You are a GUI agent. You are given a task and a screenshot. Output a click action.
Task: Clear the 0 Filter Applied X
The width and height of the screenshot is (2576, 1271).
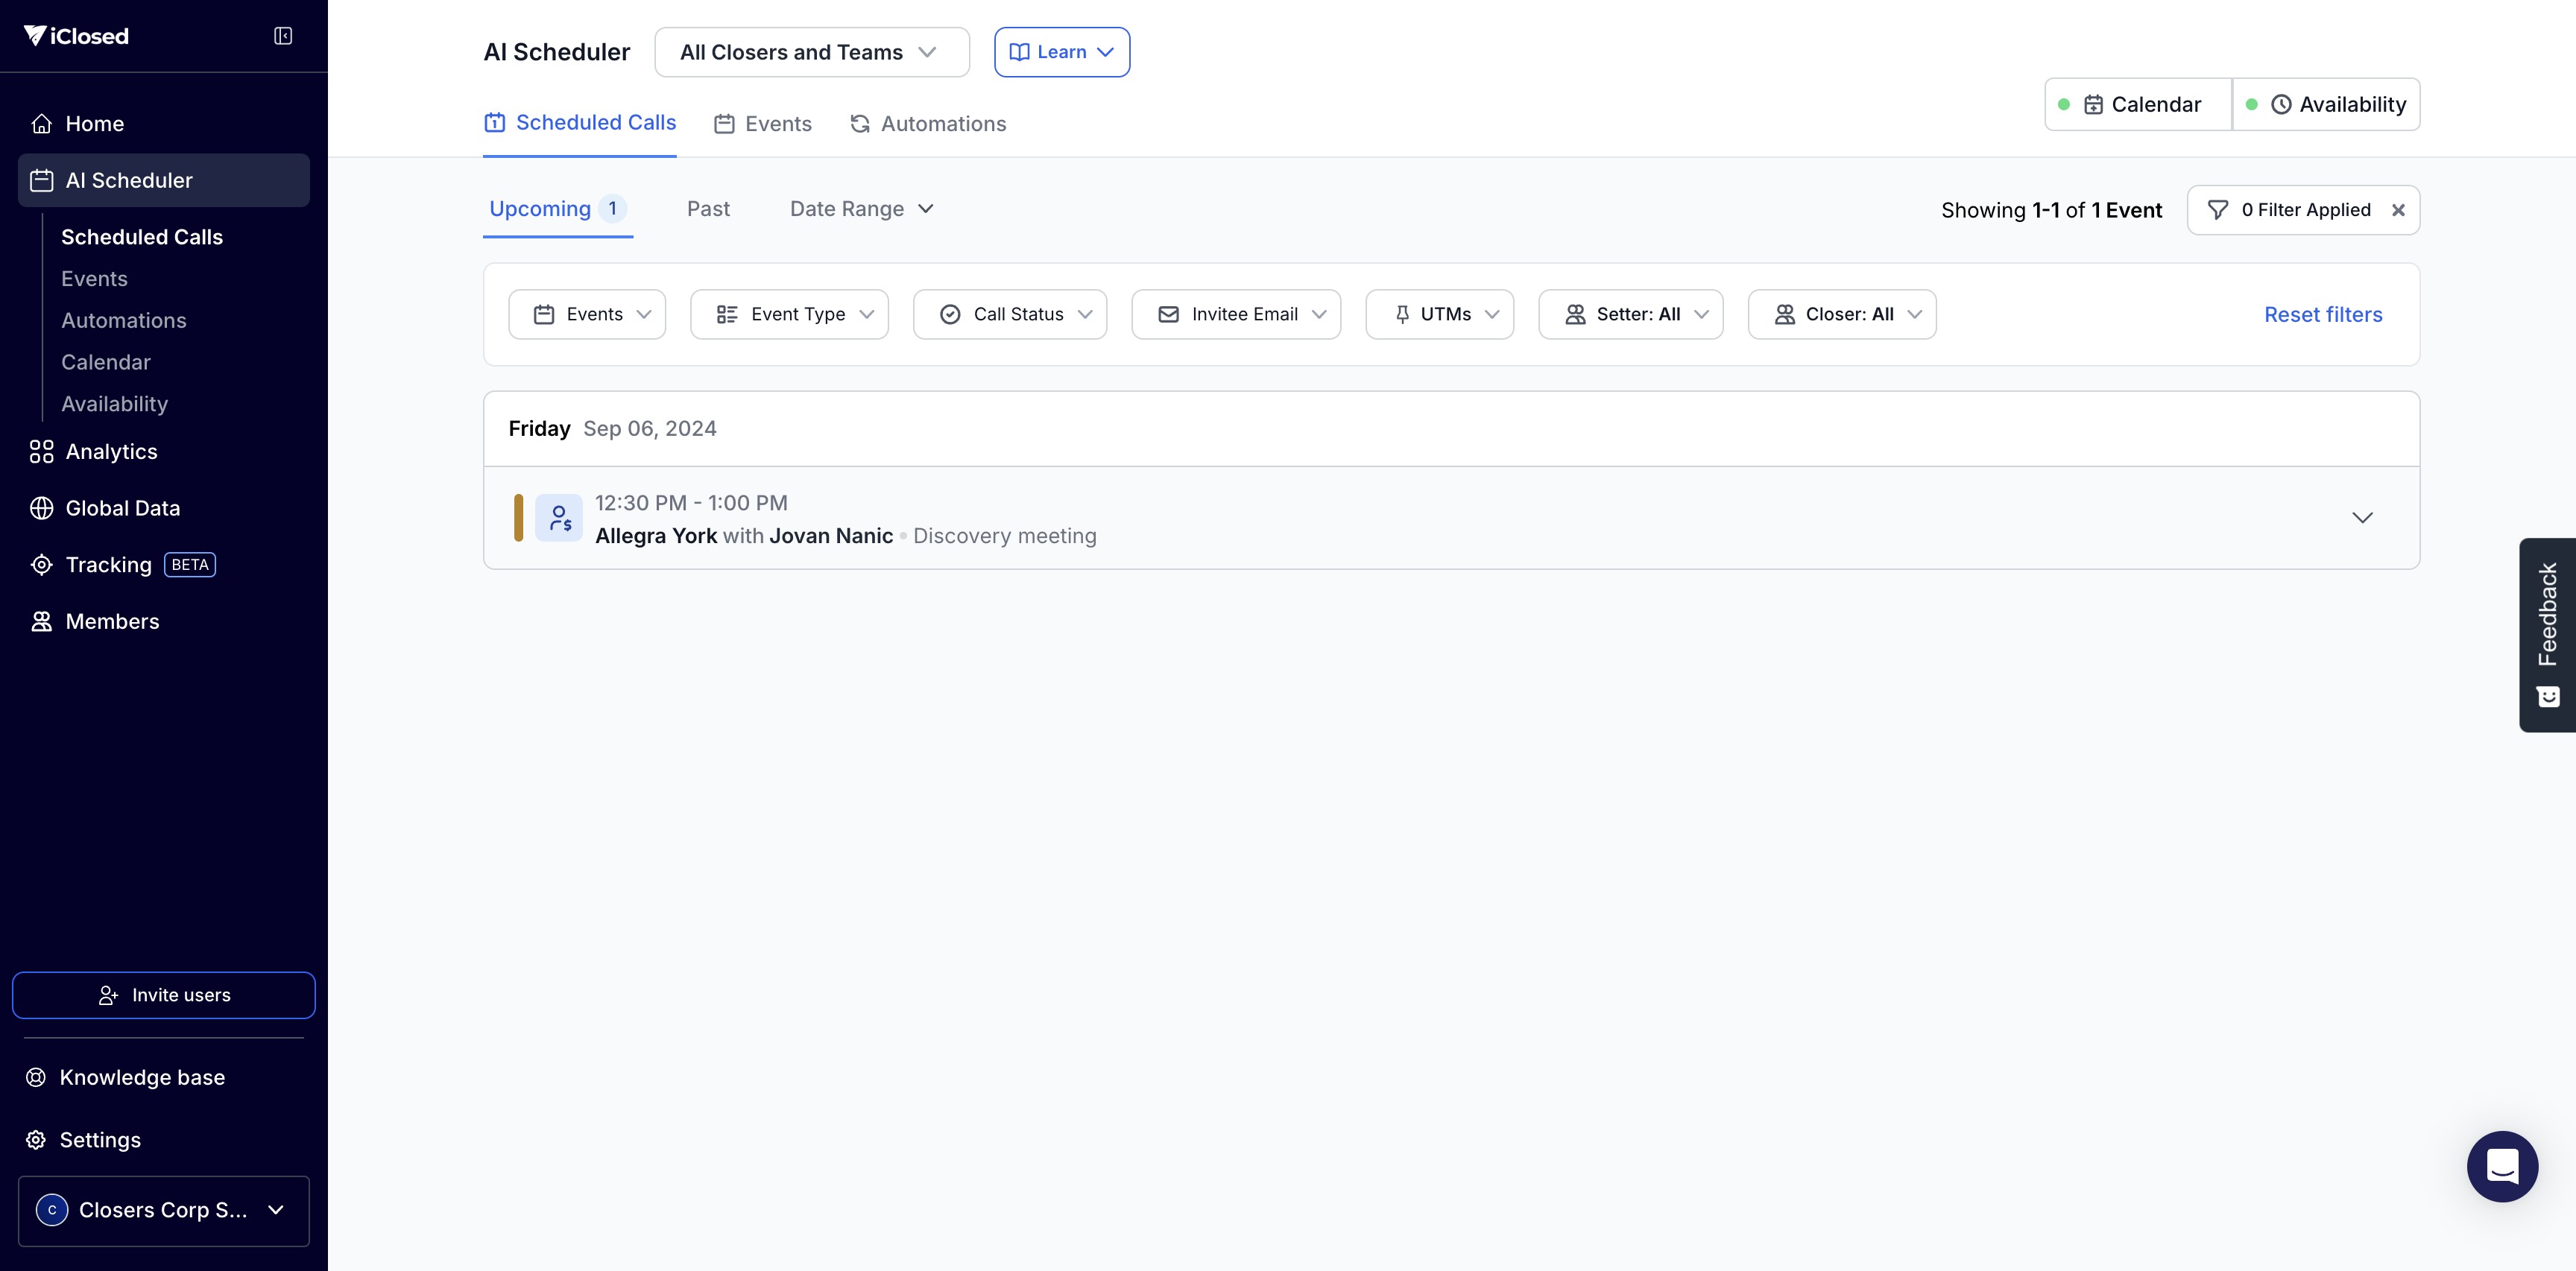[x=2398, y=210]
